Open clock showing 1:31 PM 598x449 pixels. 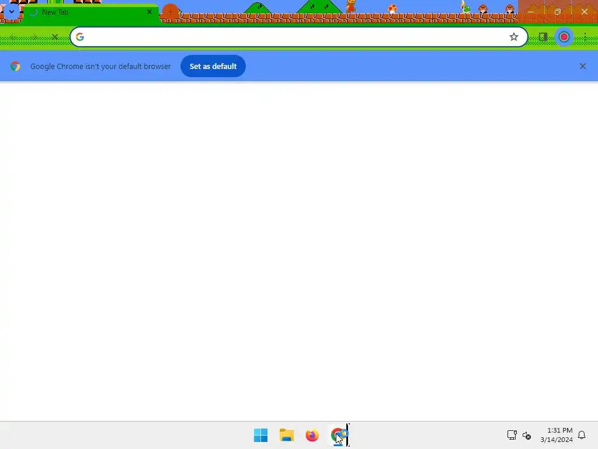point(557,435)
